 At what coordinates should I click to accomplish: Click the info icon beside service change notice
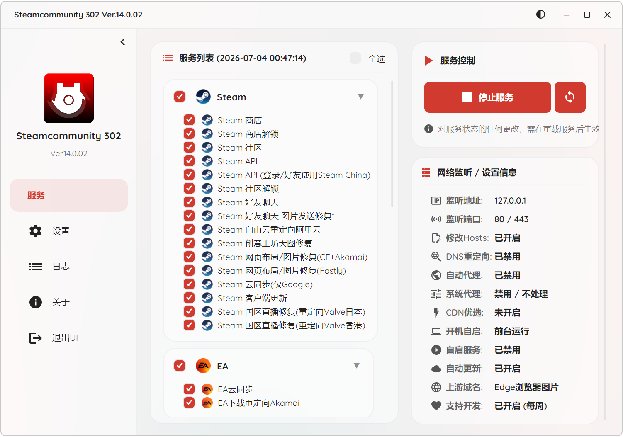(x=429, y=129)
